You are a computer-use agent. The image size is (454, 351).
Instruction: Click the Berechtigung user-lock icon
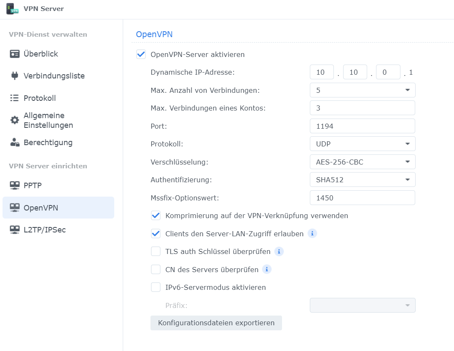15,143
